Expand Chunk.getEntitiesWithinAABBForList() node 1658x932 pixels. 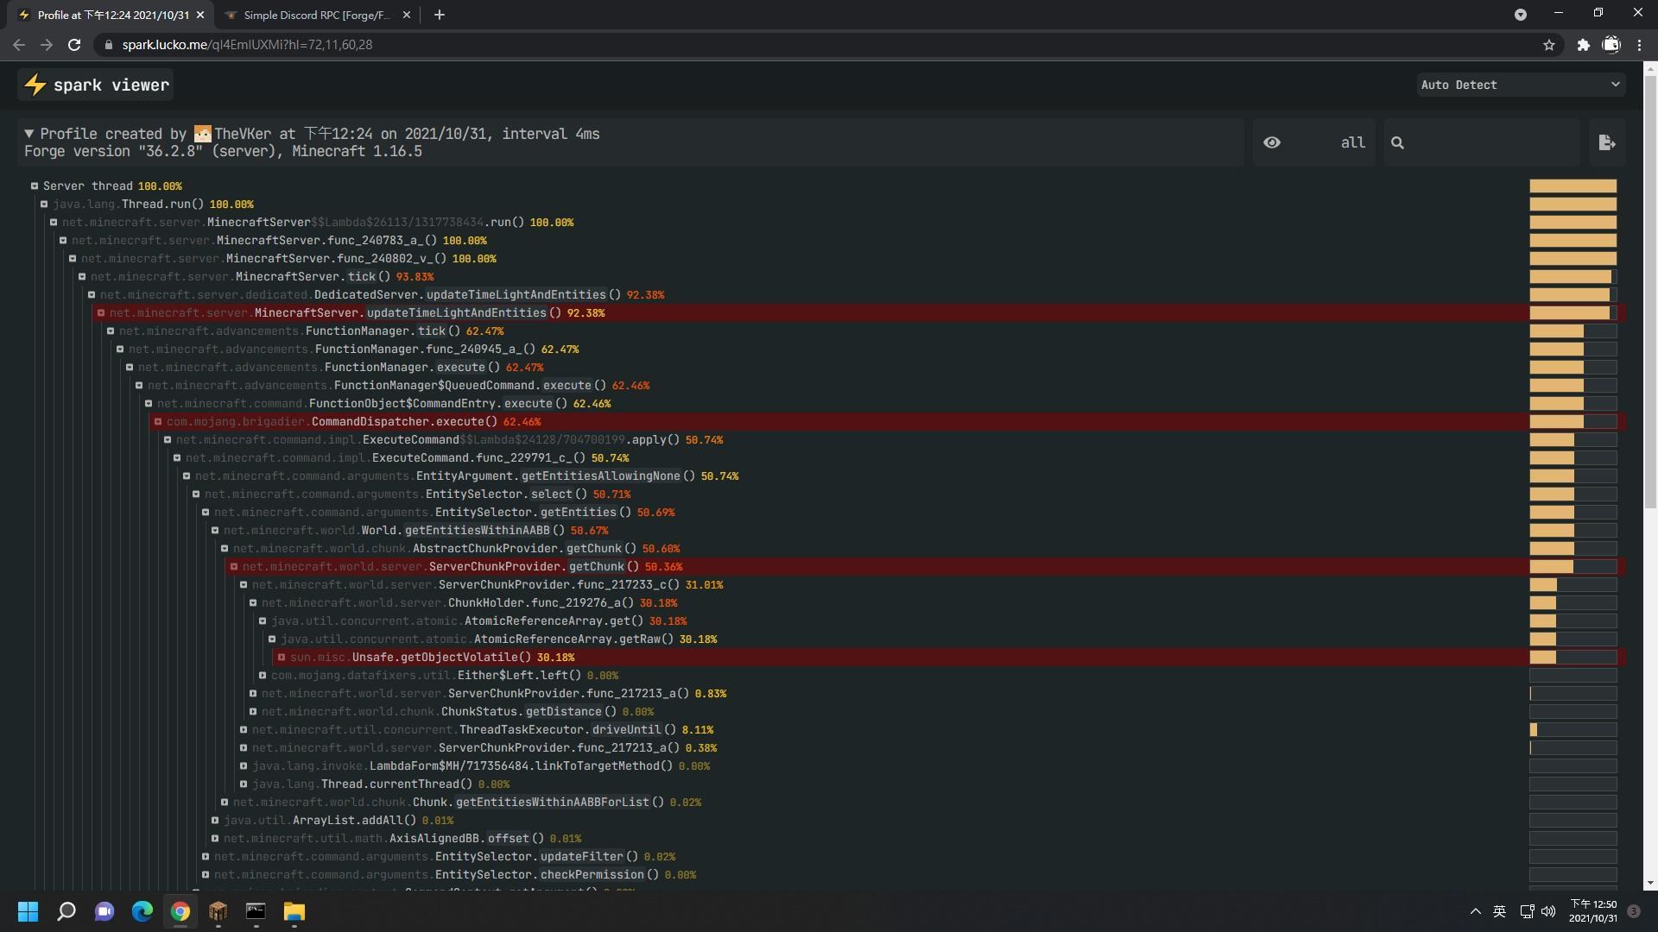click(225, 802)
